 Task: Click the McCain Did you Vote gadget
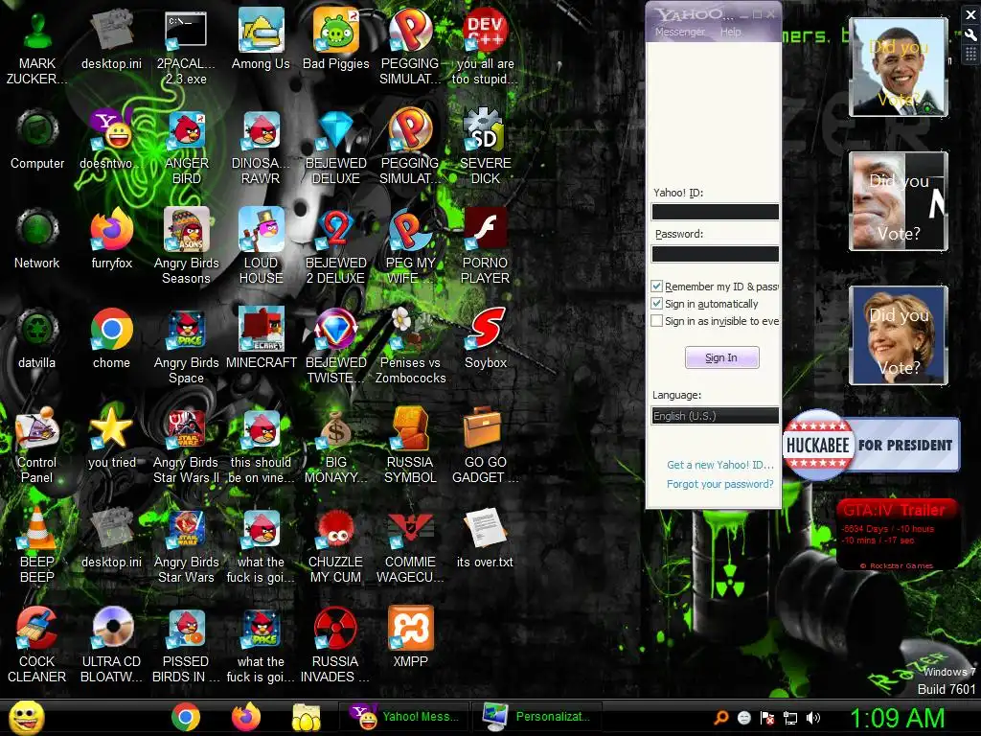click(x=899, y=201)
